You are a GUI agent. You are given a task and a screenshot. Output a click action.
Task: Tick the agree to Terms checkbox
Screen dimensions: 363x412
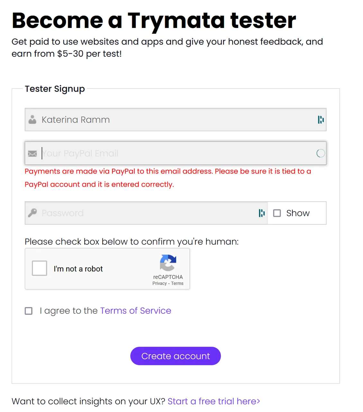click(x=29, y=311)
